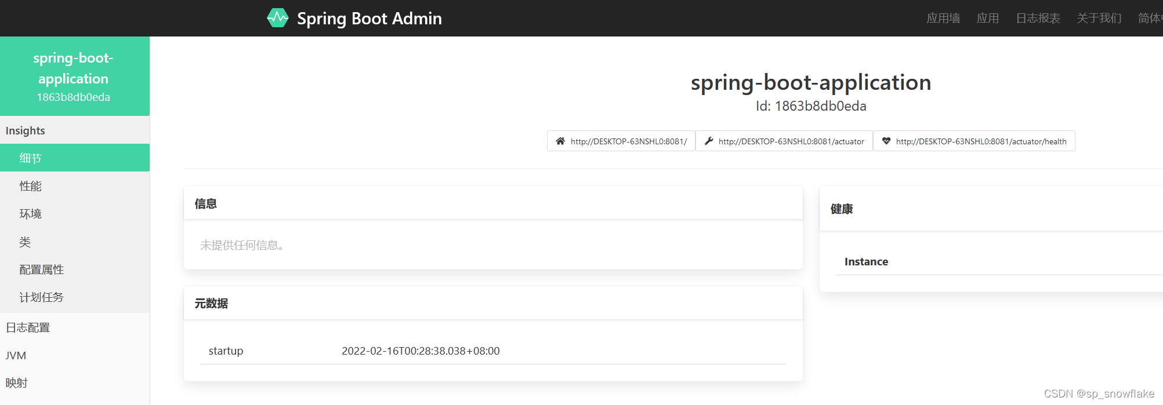Select the 类 sidebar item

75,242
